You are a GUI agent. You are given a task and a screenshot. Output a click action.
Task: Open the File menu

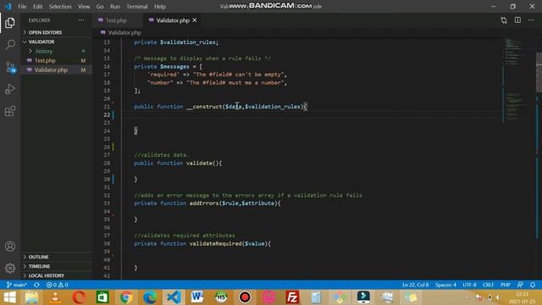22,7
